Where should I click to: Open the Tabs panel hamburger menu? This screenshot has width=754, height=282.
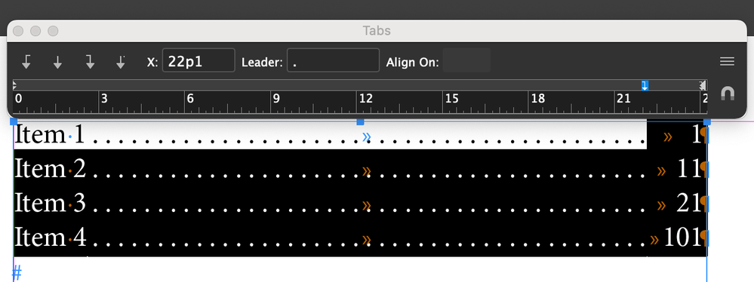[727, 61]
